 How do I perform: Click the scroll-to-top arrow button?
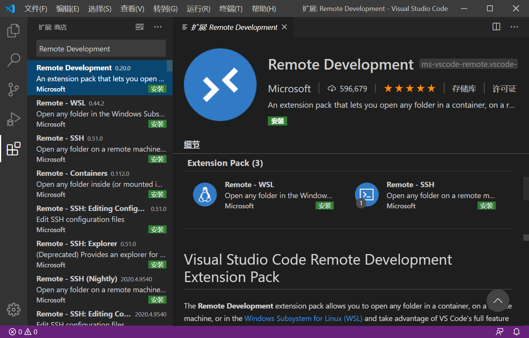[x=498, y=301]
